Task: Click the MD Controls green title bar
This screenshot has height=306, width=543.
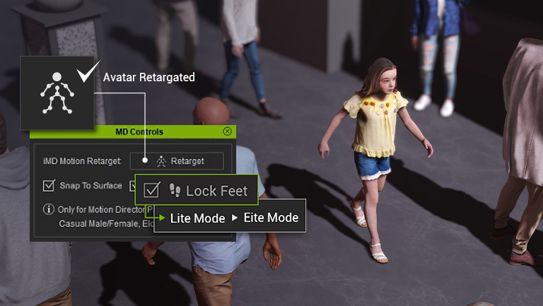Action: pos(134,131)
